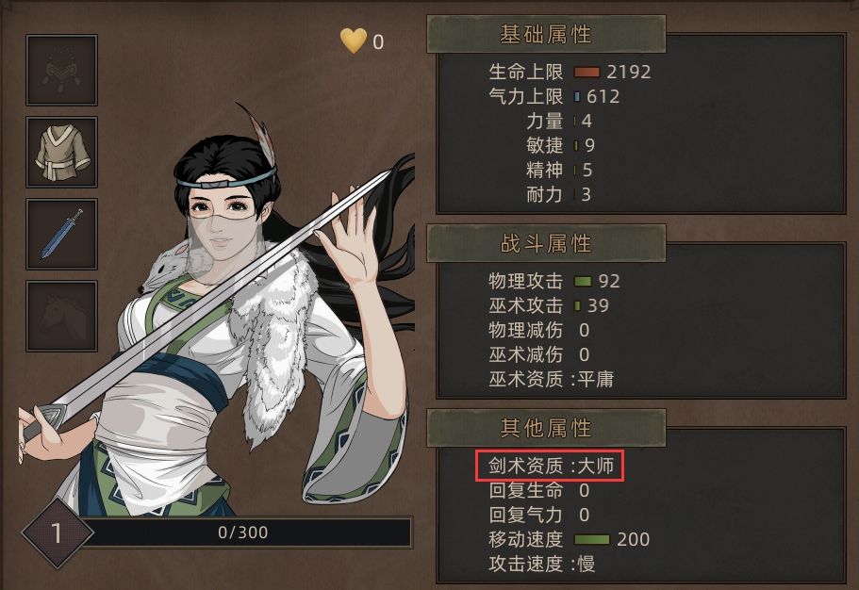The height and width of the screenshot is (590, 859).
Task: Click the red health bar icon
Action: tap(586, 73)
